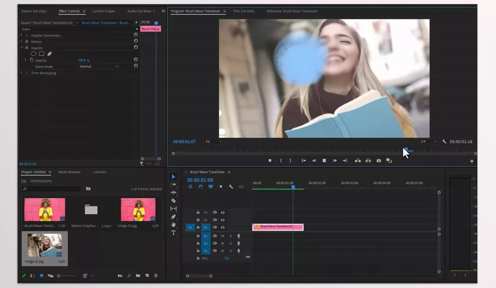Image resolution: width=496 pixels, height=288 pixels.
Task: Select the Ripple Edit tool
Action: [x=174, y=192]
